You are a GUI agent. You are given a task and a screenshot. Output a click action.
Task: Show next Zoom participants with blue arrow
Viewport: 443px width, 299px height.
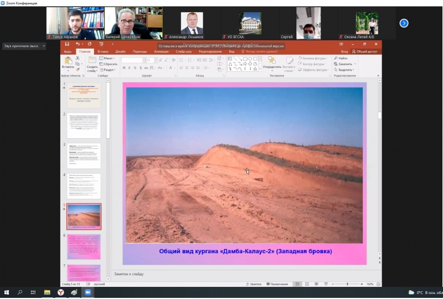coord(404,23)
